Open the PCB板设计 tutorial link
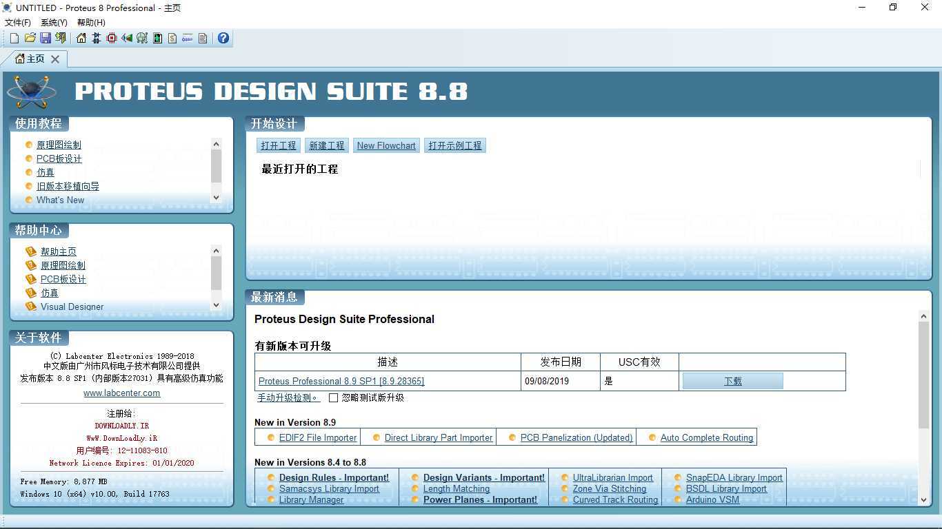 point(59,158)
